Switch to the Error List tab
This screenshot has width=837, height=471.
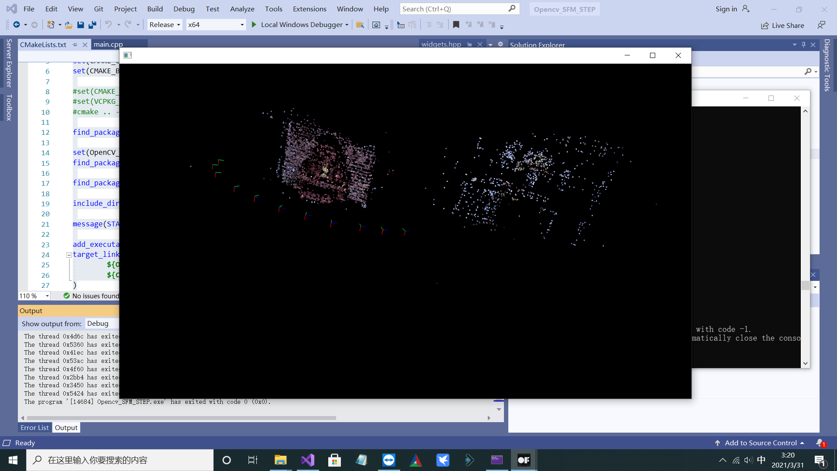(34, 427)
